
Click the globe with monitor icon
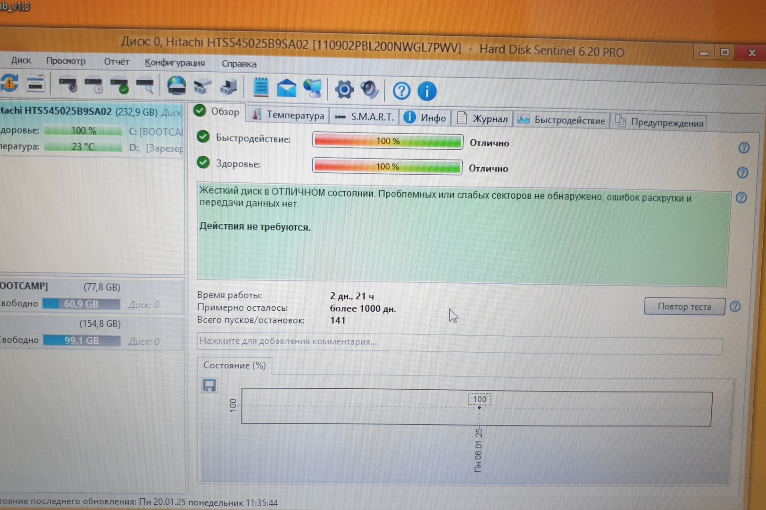(x=312, y=89)
